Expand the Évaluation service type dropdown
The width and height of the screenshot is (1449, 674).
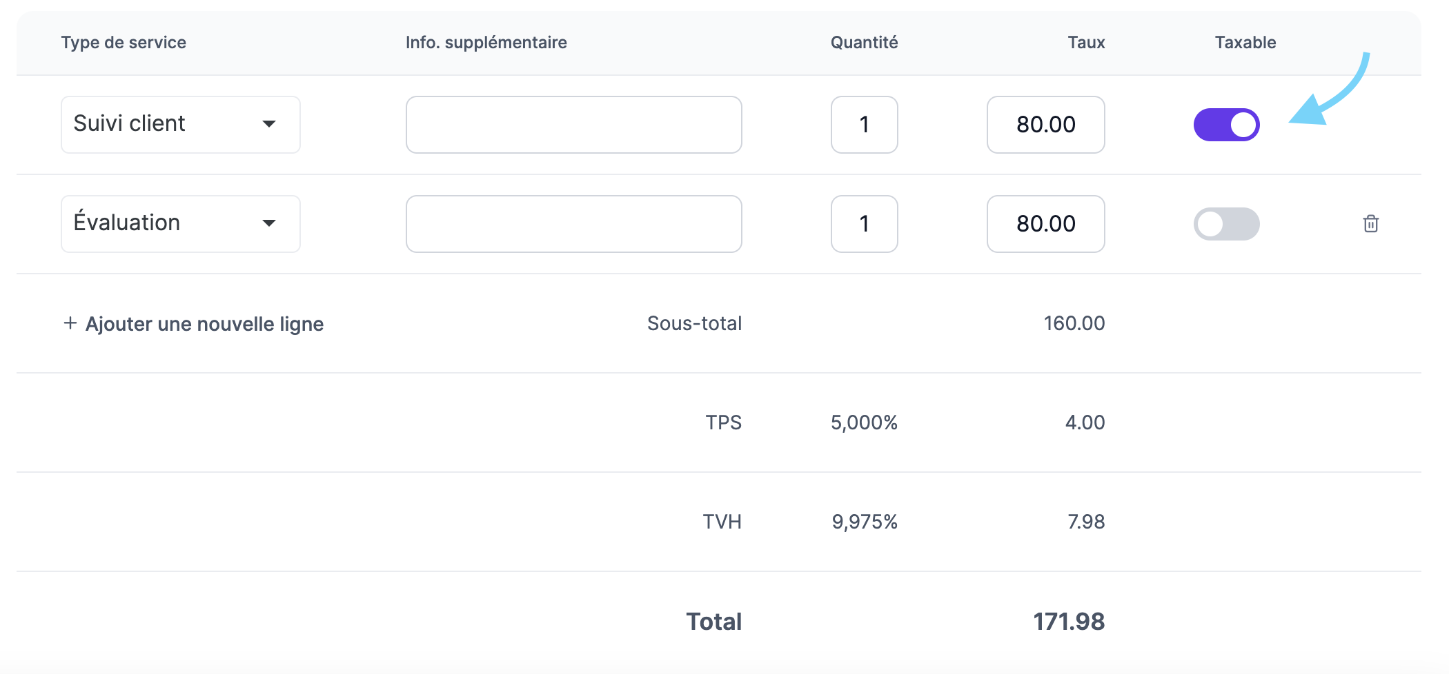[181, 224]
